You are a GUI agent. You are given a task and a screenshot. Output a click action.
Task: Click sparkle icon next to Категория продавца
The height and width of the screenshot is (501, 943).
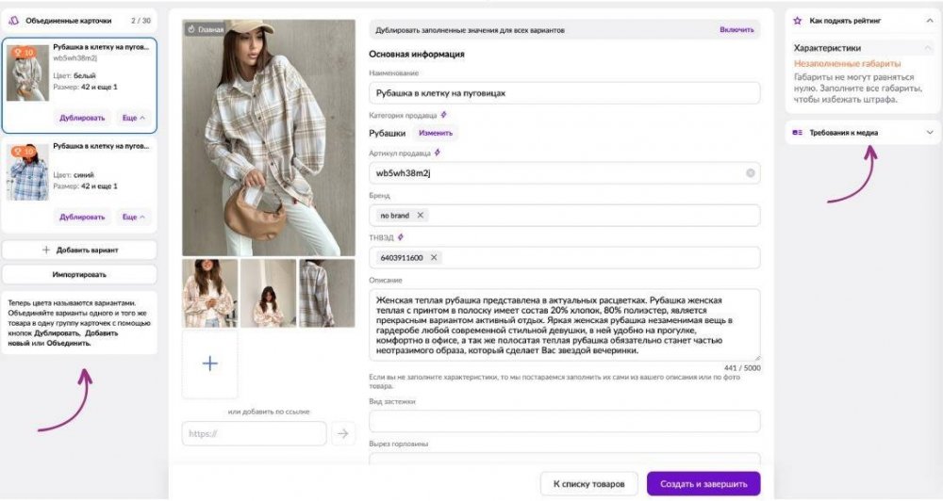(x=444, y=115)
